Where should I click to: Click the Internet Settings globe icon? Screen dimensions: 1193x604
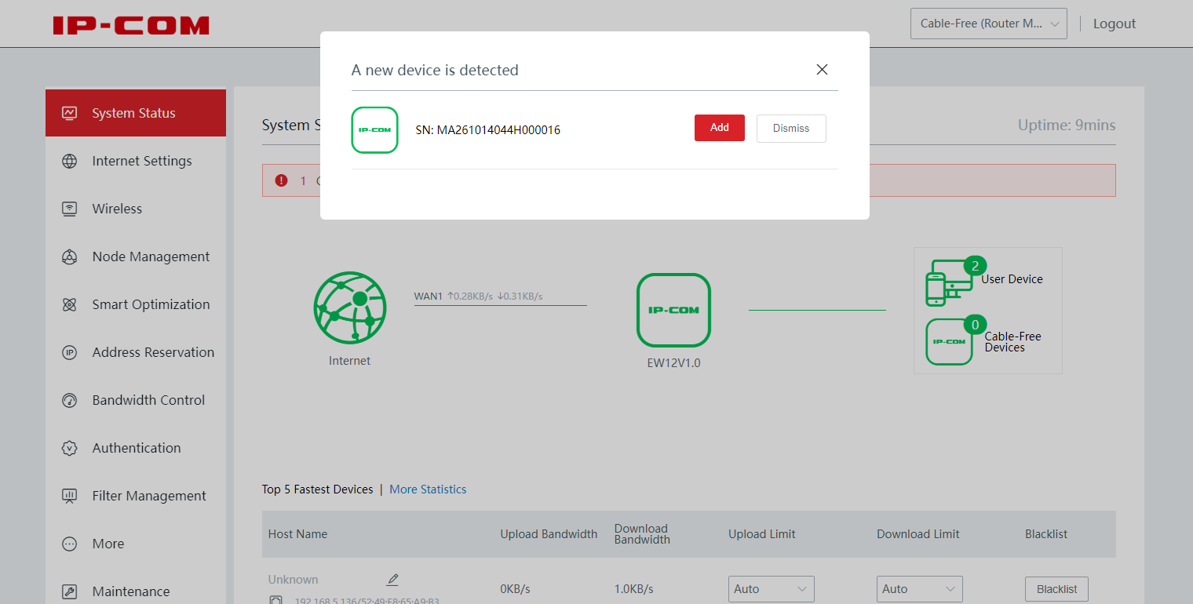click(69, 161)
